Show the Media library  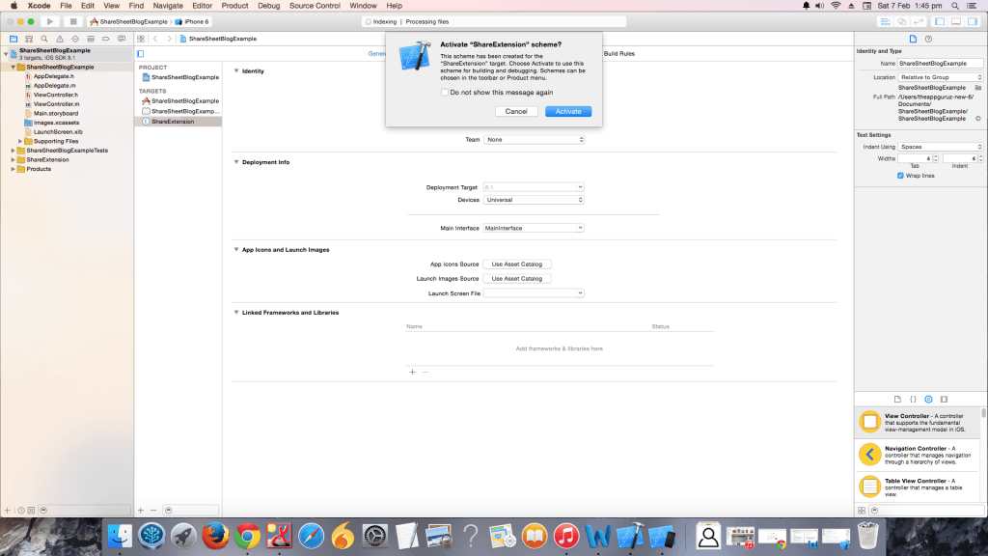coord(944,399)
